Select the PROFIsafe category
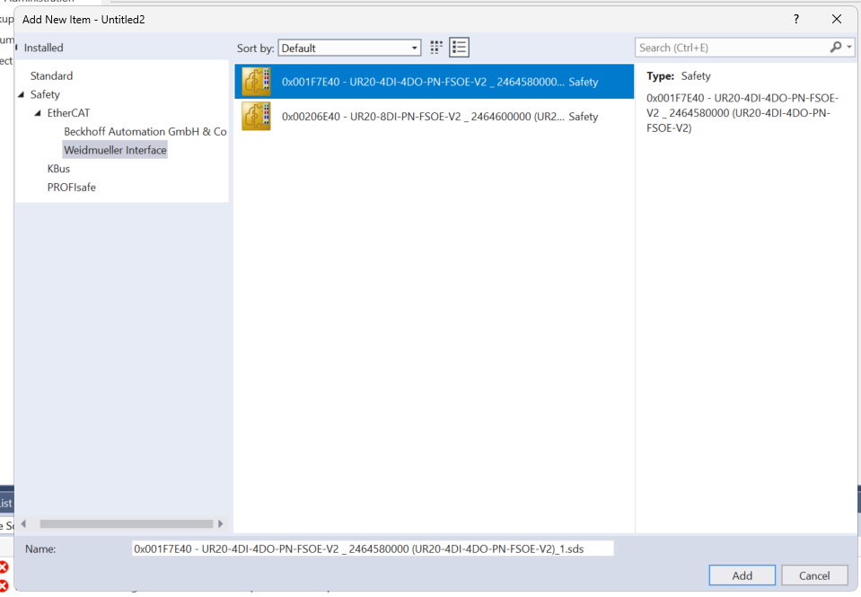Viewport: 861px width, 597px height. pos(72,188)
